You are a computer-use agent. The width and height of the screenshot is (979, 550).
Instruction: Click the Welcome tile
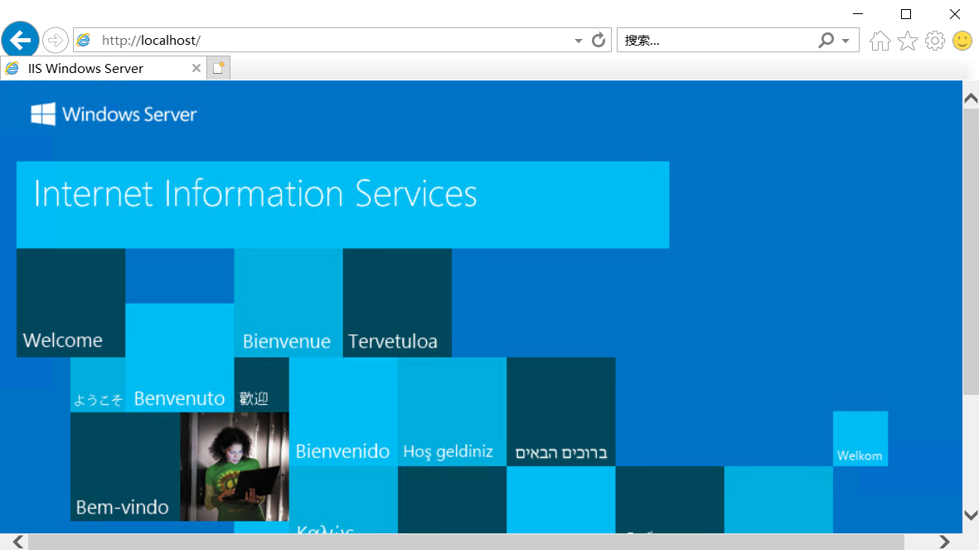point(71,303)
